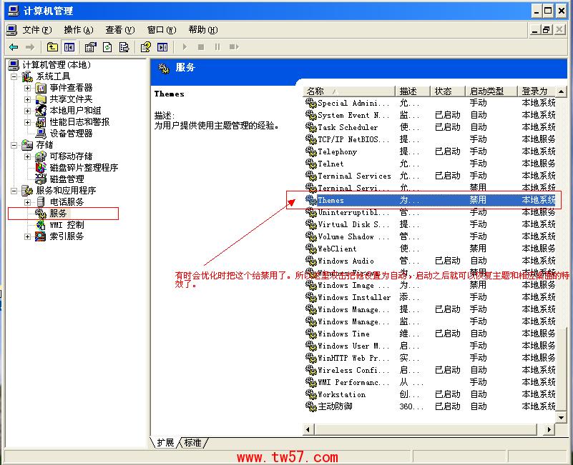Click the Refresh toolbar icon
573x465 pixels.
107,47
